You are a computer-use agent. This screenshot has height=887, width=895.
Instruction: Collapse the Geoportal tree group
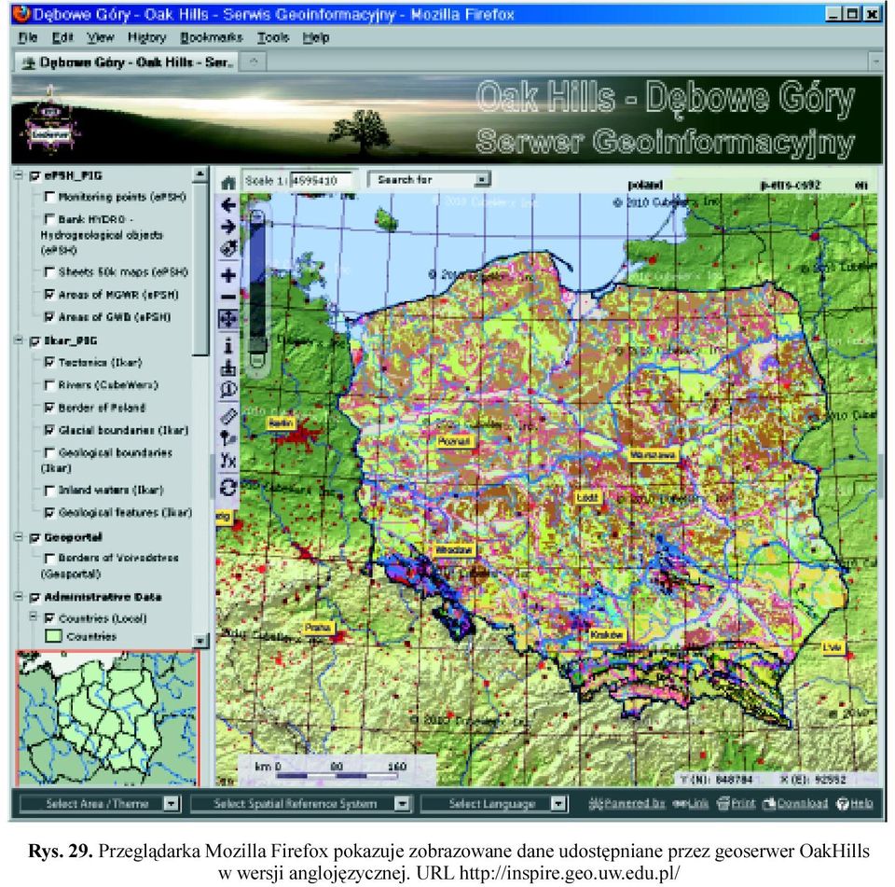19,537
